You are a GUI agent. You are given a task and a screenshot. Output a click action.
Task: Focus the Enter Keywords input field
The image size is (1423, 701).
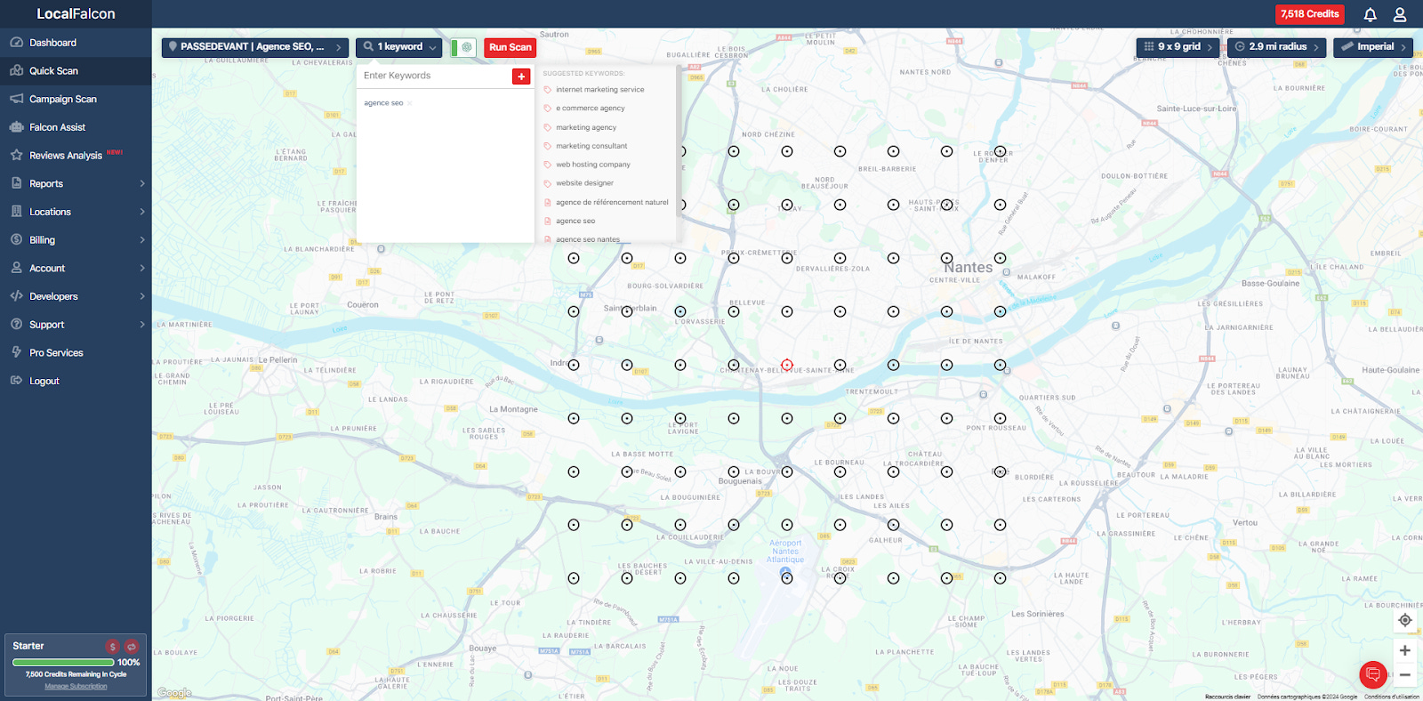[434, 76]
